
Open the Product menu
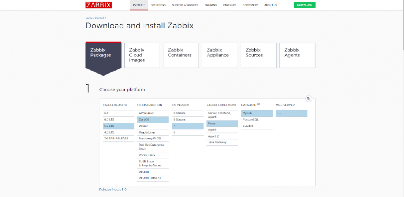pyautogui.click(x=139, y=5)
